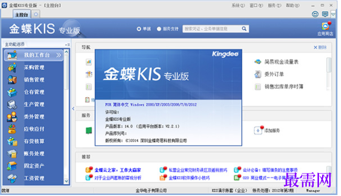
Task: Open the 销售出库单序时簿 icon
Action: (x=258, y=87)
